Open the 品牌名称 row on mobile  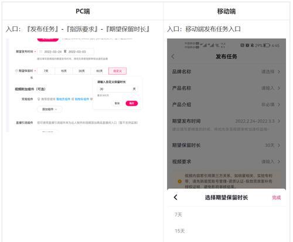pyautogui.click(x=226, y=72)
